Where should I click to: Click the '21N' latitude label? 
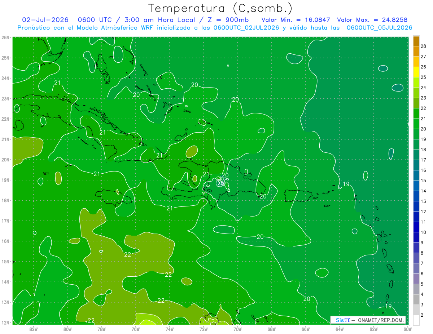click(5, 139)
